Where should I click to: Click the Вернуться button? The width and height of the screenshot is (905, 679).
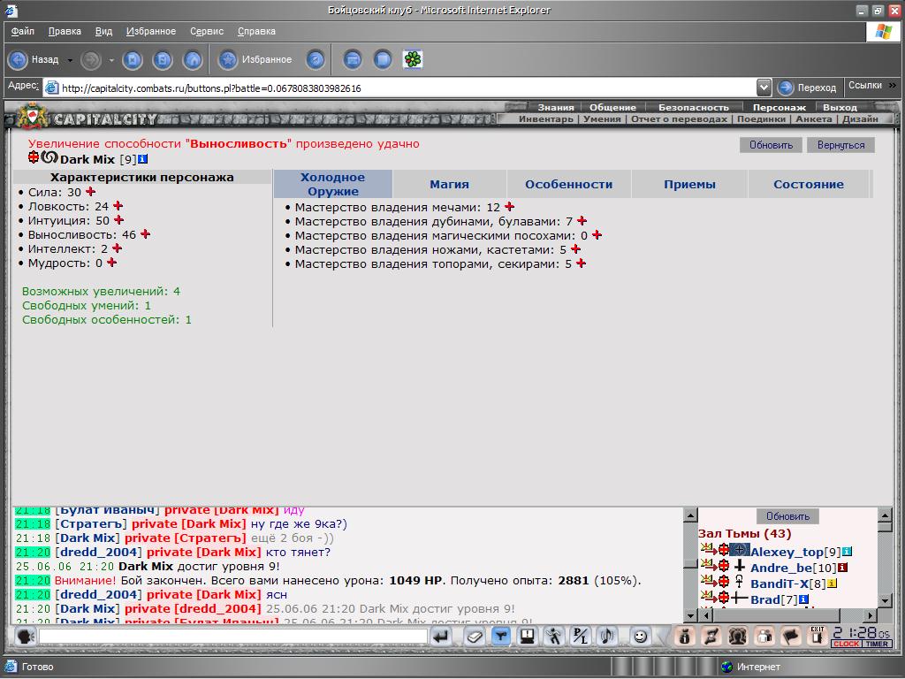(x=841, y=145)
